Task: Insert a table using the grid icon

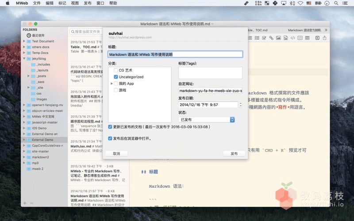Action: pyautogui.click(x=307, y=38)
